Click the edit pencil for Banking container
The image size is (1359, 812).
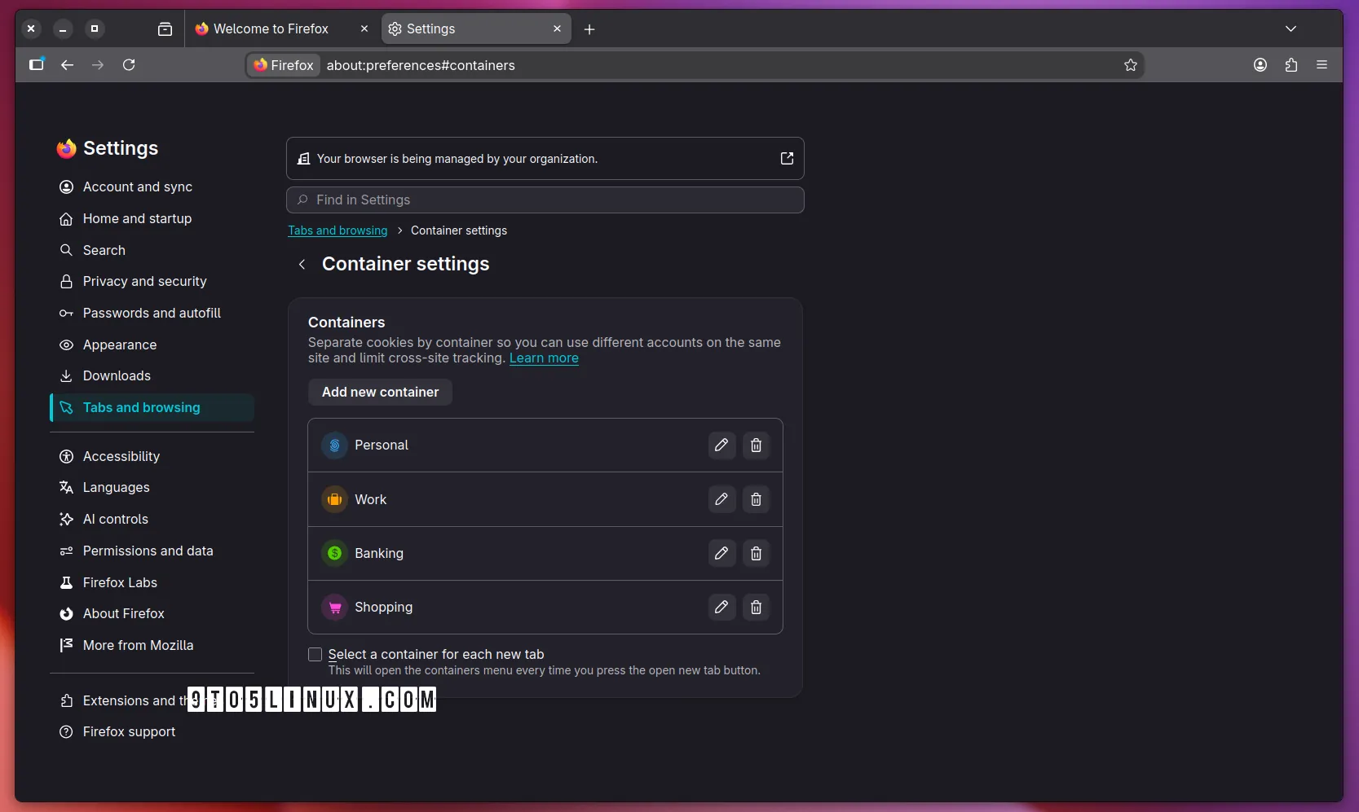point(721,553)
